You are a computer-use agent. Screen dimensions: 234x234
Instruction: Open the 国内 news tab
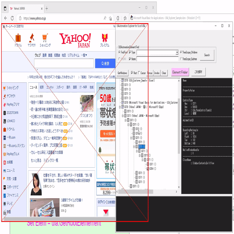click(68, 87)
